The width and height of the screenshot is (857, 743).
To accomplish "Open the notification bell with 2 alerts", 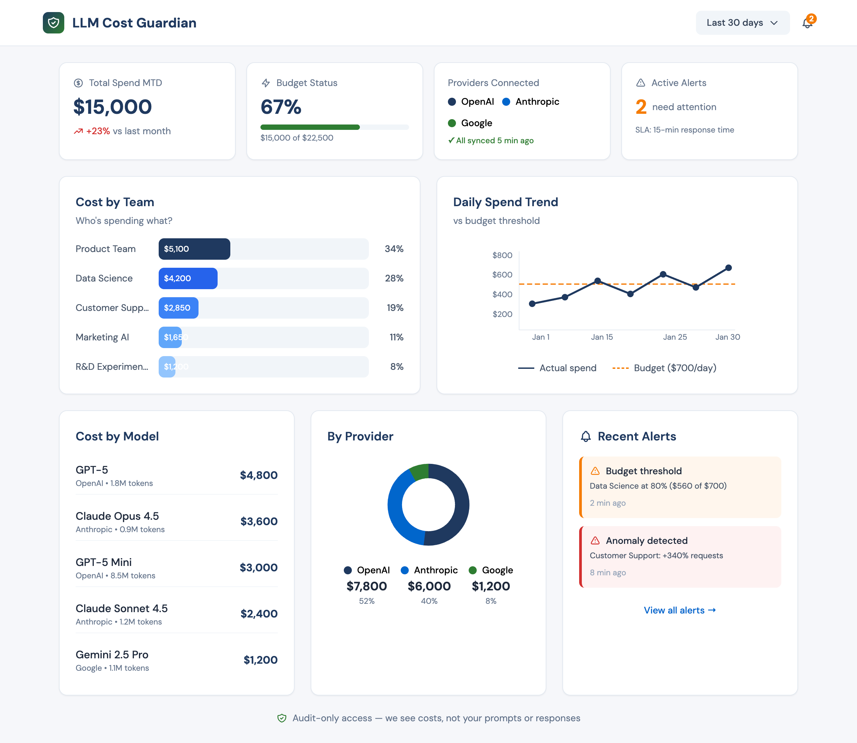I will click(807, 23).
